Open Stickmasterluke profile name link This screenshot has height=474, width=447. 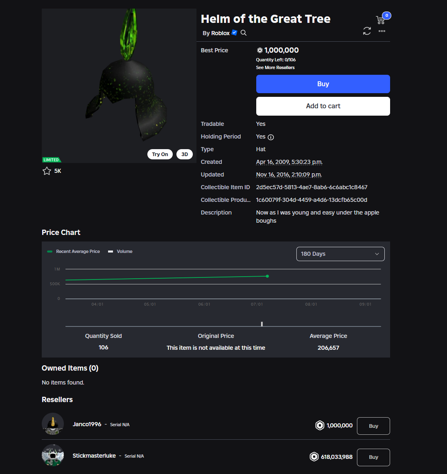pyautogui.click(x=94, y=456)
